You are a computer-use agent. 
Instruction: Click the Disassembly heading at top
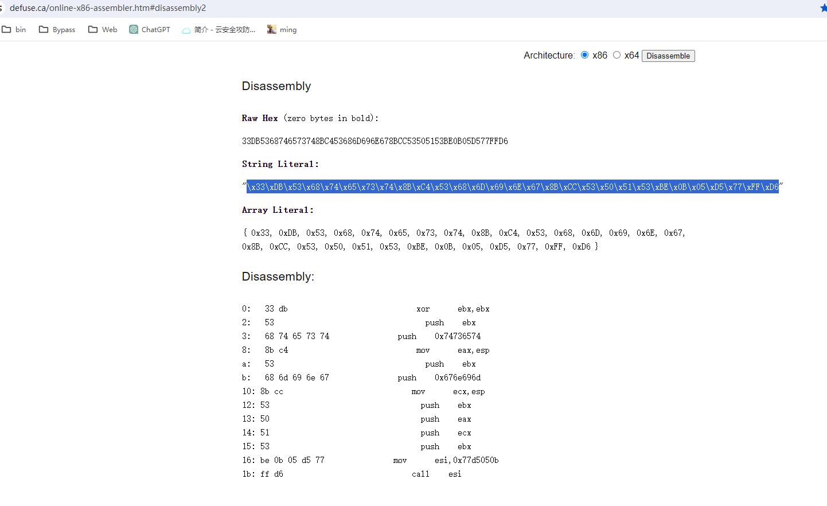click(x=276, y=86)
